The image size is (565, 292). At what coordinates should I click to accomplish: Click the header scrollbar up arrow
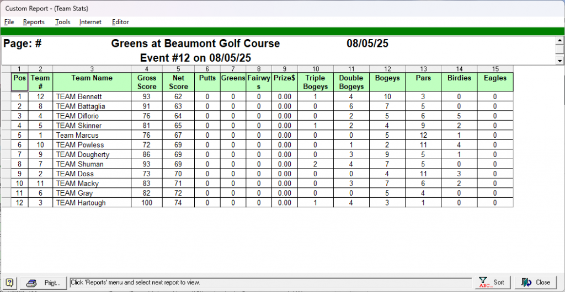pyautogui.click(x=560, y=41)
